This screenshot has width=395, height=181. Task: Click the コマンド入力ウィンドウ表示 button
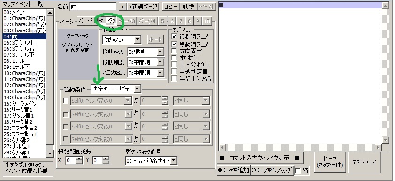tap(260, 158)
